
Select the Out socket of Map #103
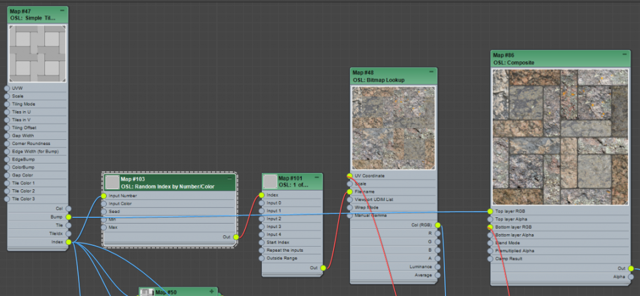tap(236, 237)
